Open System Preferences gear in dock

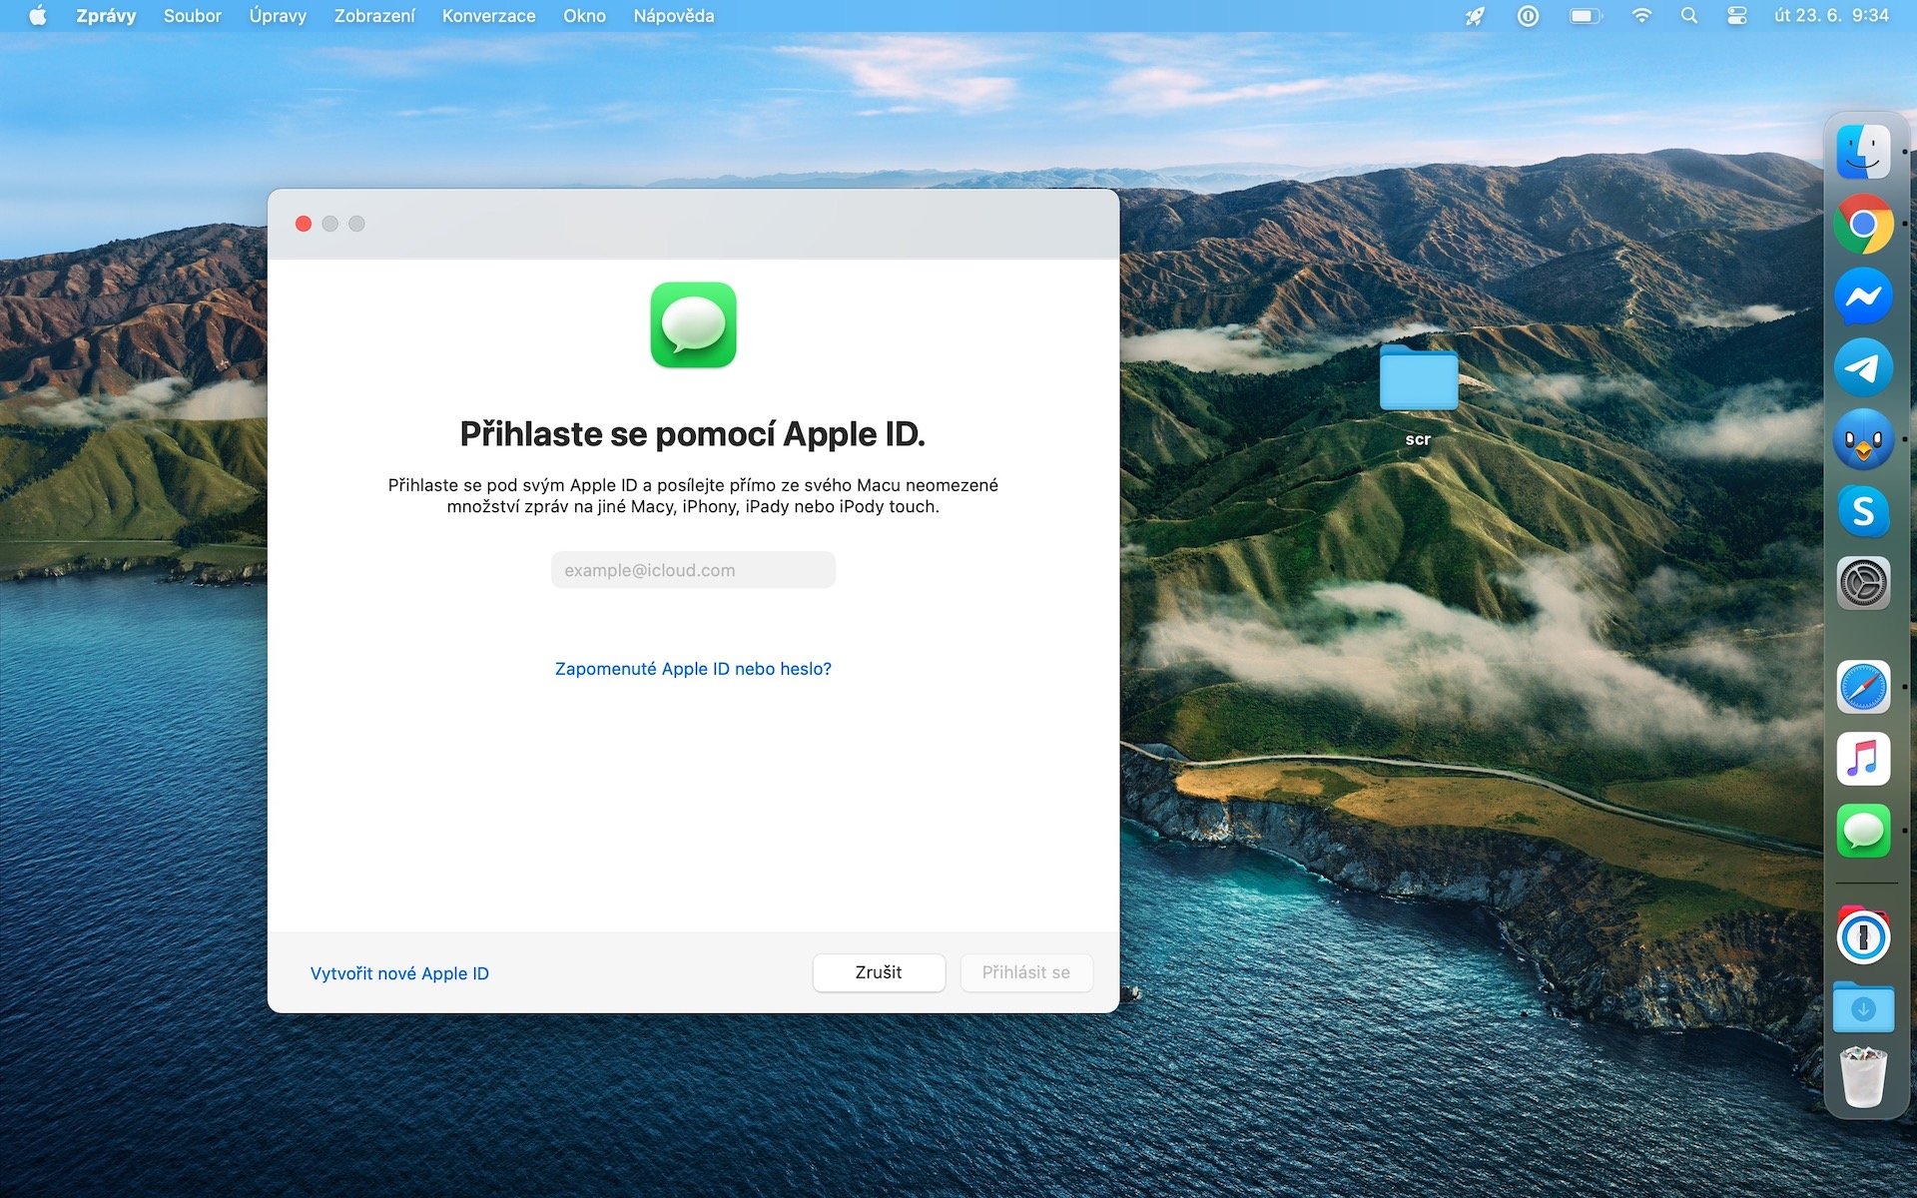coord(1863,583)
